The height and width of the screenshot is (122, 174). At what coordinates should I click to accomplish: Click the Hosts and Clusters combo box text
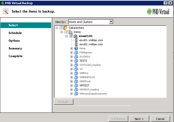pos(81,22)
